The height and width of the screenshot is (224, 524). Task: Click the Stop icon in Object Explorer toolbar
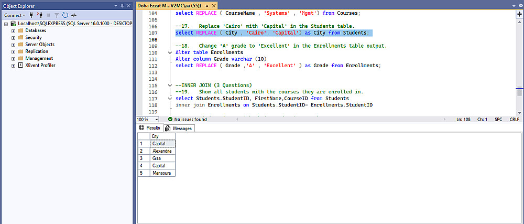click(x=49, y=15)
